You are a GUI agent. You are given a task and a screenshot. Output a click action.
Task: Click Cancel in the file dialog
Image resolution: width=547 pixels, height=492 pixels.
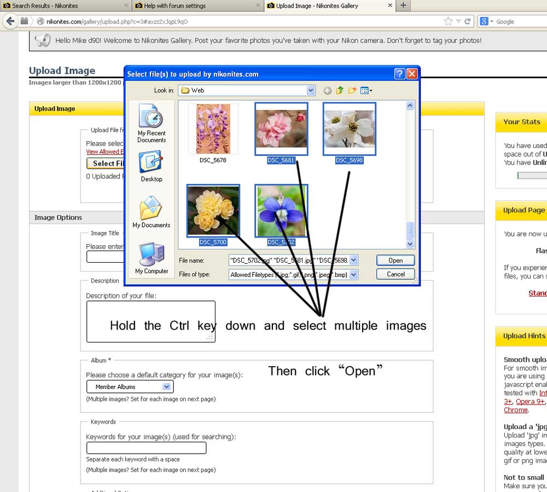click(395, 274)
